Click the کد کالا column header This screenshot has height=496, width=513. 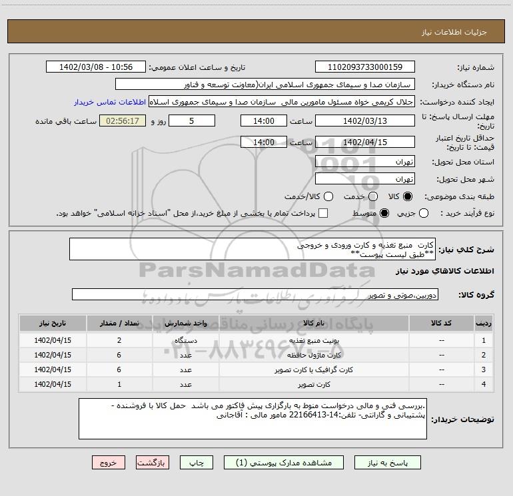pyautogui.click(x=441, y=324)
